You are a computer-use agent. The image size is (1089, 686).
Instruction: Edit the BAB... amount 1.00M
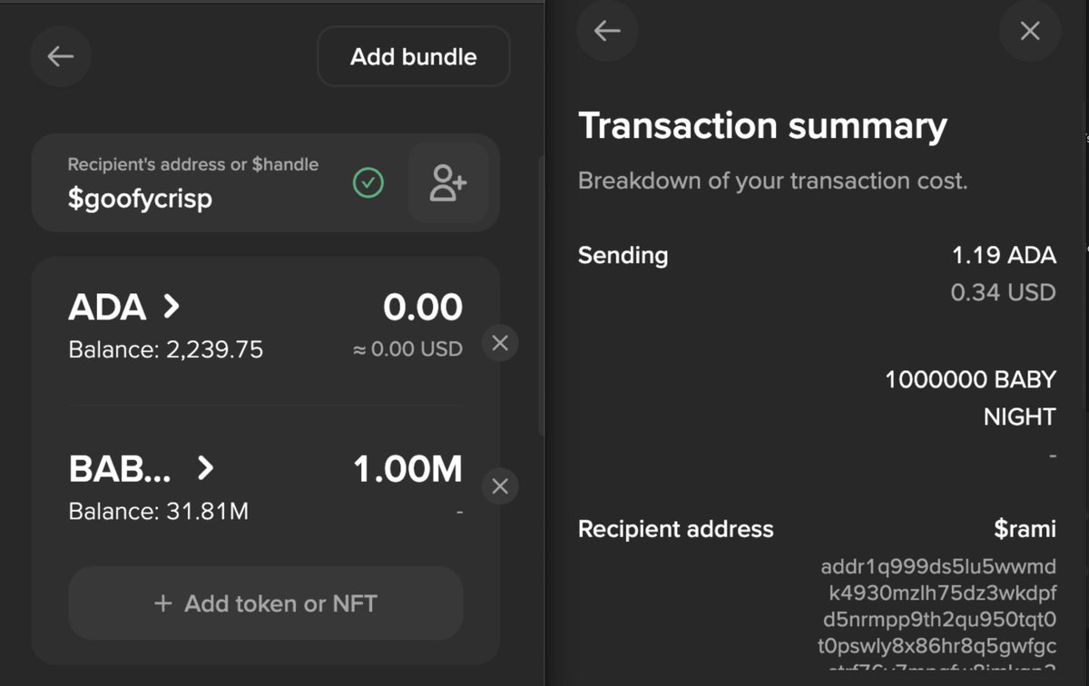click(x=407, y=469)
